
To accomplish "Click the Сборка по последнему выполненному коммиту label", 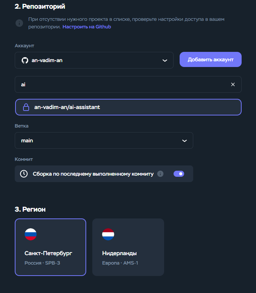I will point(93,174).
